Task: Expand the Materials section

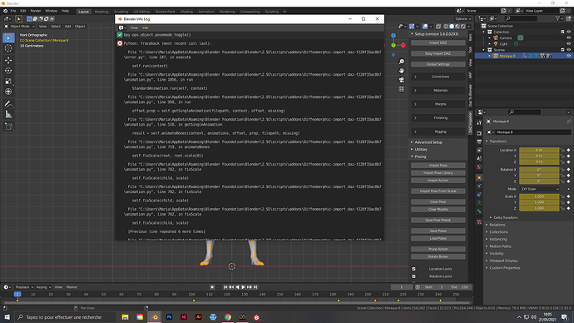Action: 438,90
